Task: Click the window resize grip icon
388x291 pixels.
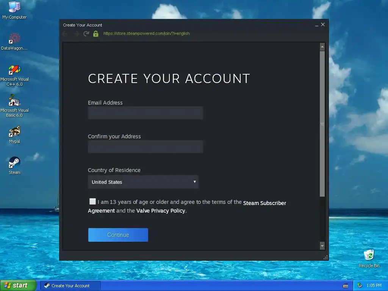Action: tap(325, 258)
